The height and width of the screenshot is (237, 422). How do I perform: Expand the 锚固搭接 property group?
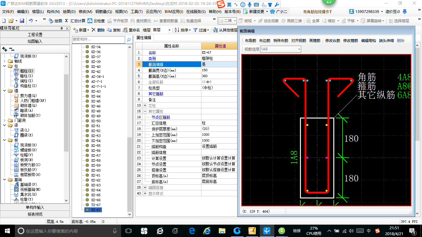pos(145,188)
